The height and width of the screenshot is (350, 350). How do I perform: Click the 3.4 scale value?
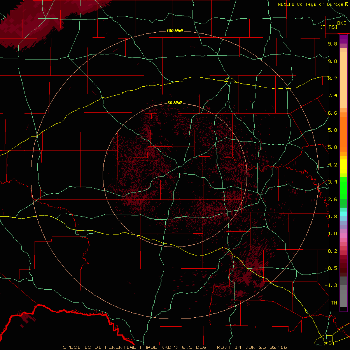click(332, 182)
